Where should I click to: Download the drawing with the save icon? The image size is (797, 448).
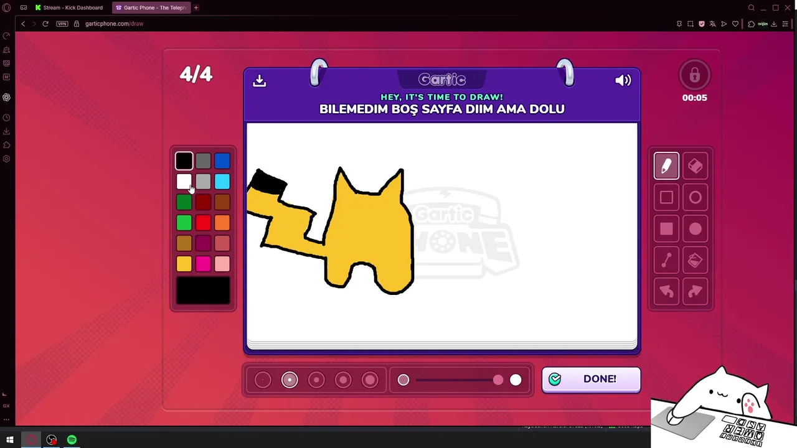click(260, 81)
